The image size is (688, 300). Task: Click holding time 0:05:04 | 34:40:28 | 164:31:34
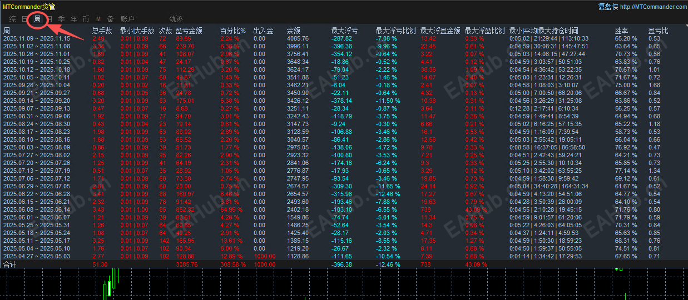[548, 186]
